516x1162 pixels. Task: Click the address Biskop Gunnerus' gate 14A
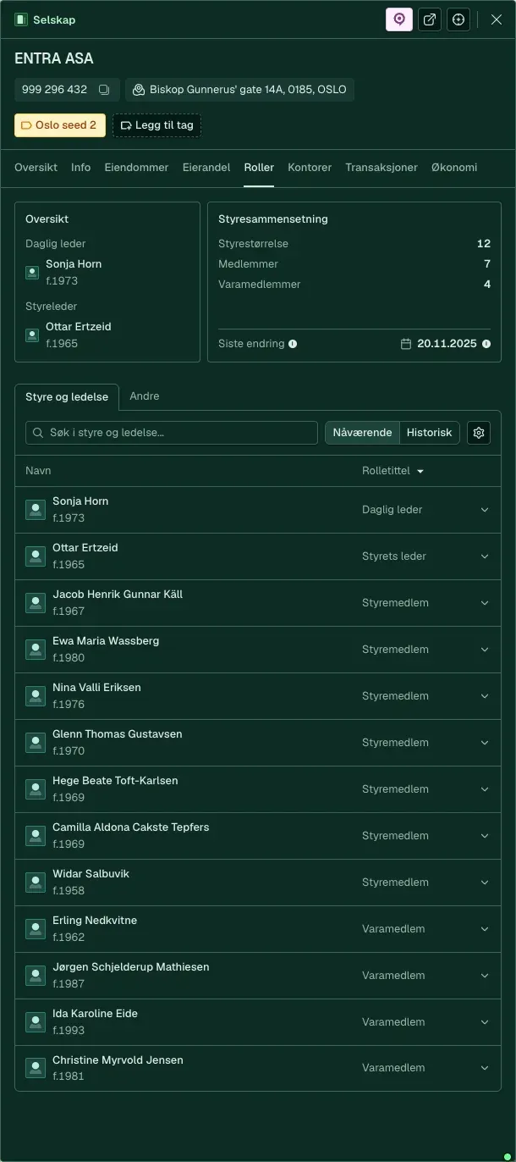[239, 90]
